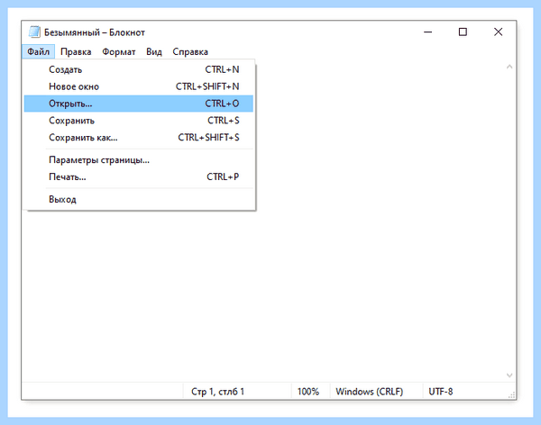Select Сохранить как... entry

pos(139,138)
